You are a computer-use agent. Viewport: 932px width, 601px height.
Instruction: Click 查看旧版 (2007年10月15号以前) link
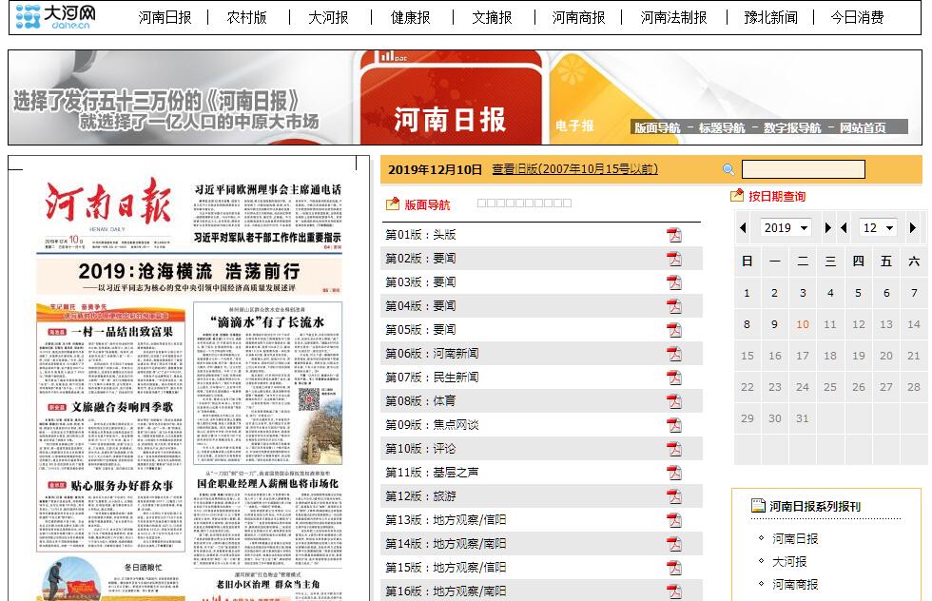pos(574,169)
